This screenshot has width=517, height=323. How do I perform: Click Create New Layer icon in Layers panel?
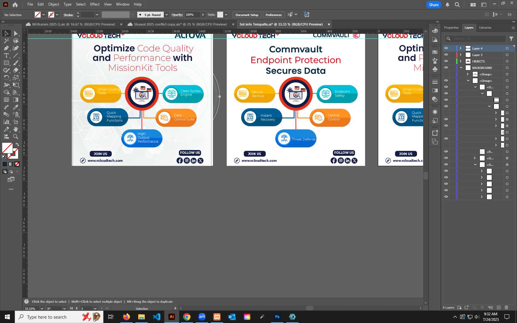[499, 307]
